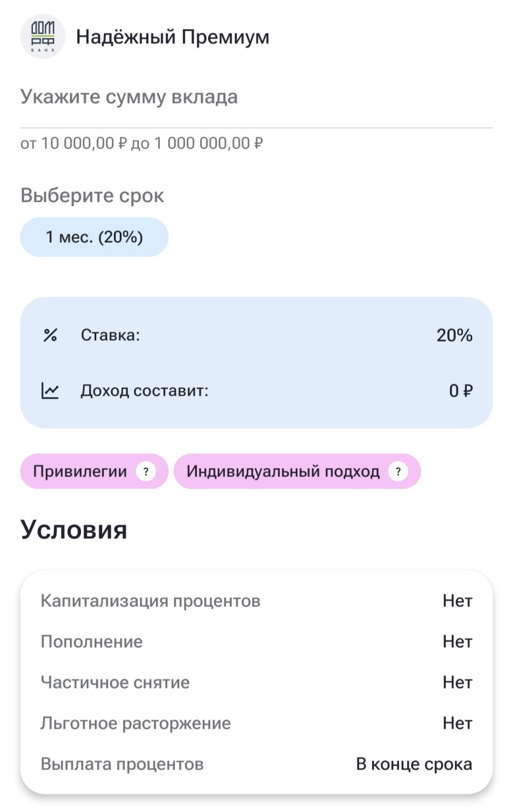Click the chart icon beside Доход составит
513x807 pixels.
click(x=50, y=391)
